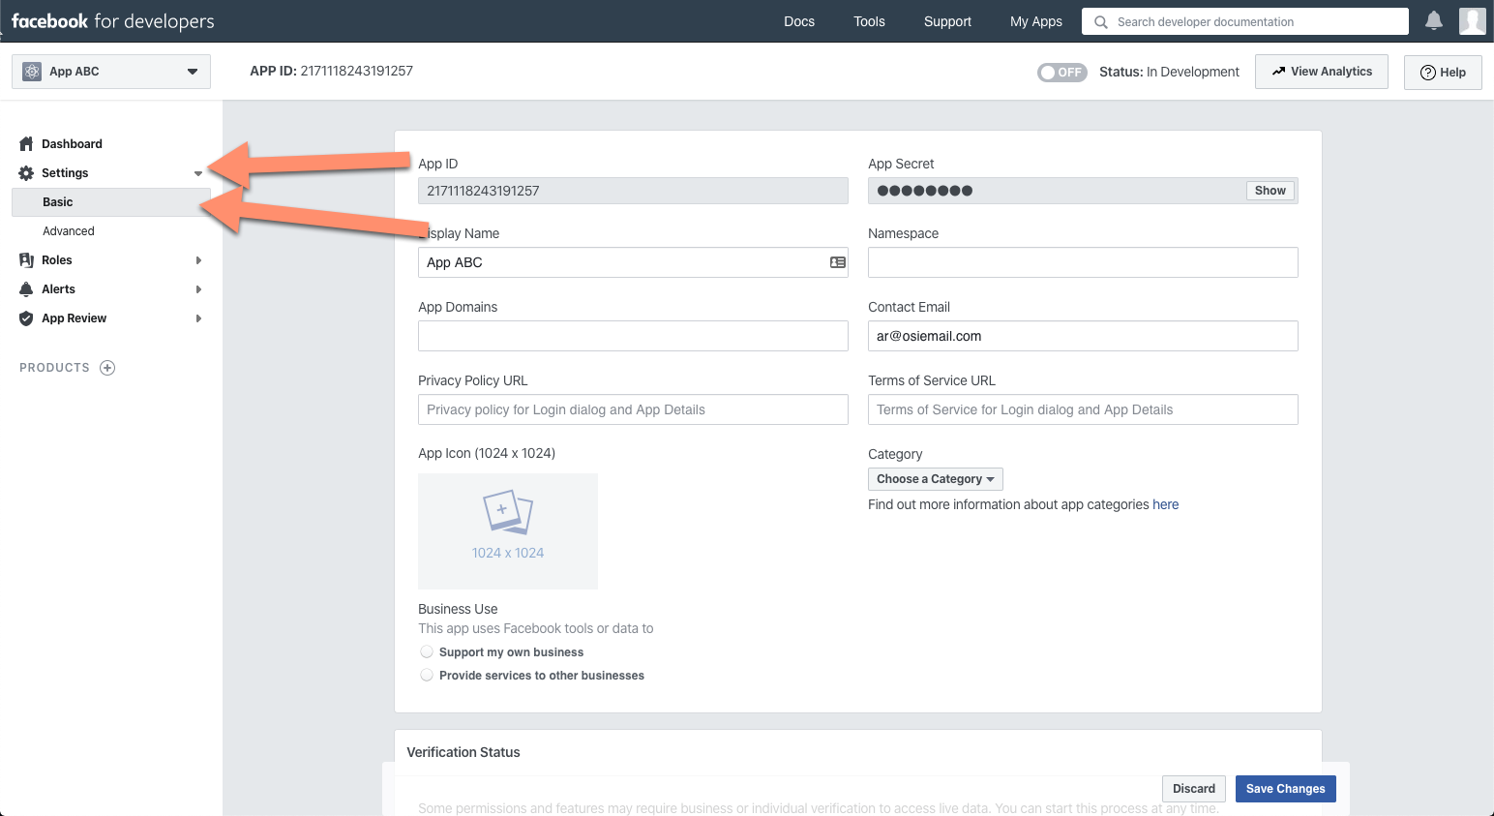Image resolution: width=1494 pixels, height=816 pixels.
Task: Select Basic settings in sidebar
Action: 111,202
